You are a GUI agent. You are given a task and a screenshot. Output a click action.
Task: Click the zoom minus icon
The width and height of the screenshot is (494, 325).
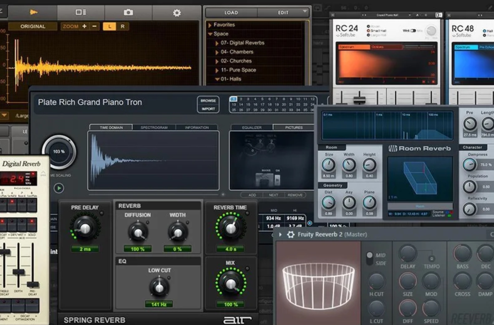(94, 26)
